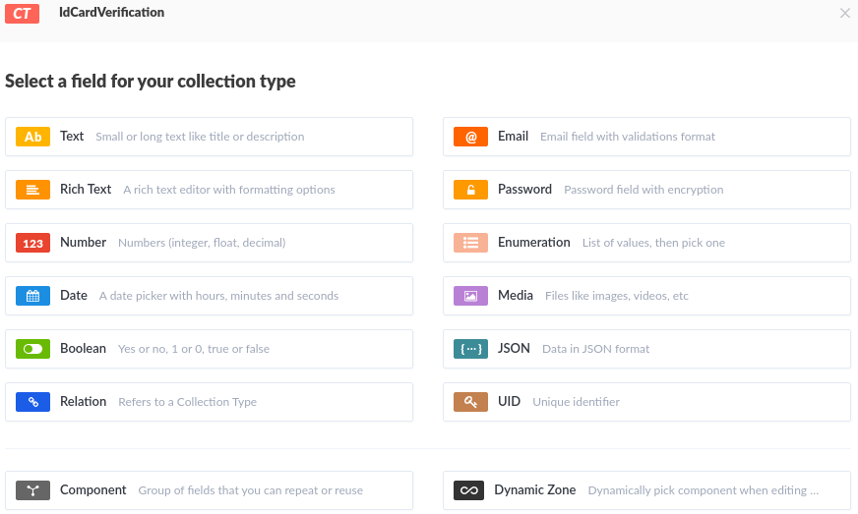Pick the teal JSON braces icon
858x514 pixels.
[x=471, y=349]
